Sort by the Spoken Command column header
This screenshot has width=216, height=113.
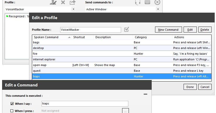click(52, 37)
